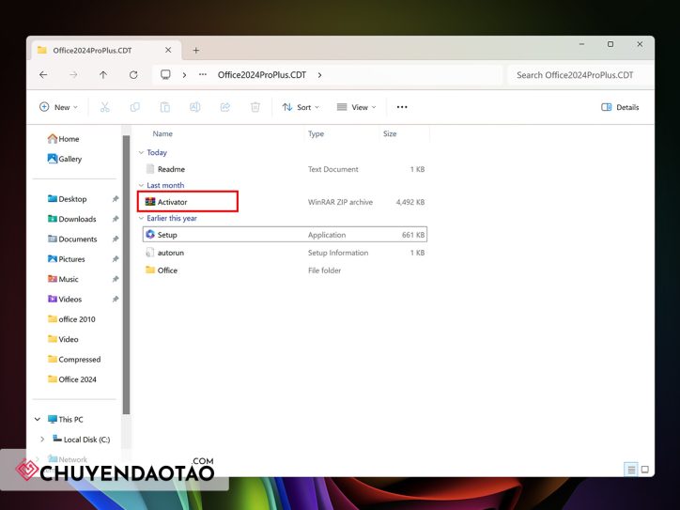Go to Home in navigation pane
Image resolution: width=680 pixels, height=510 pixels.
[x=63, y=139]
